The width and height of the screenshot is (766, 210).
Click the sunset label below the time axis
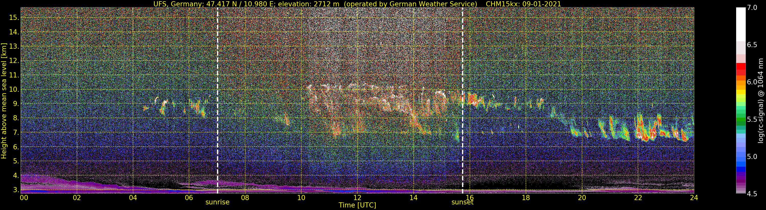(x=463, y=202)
